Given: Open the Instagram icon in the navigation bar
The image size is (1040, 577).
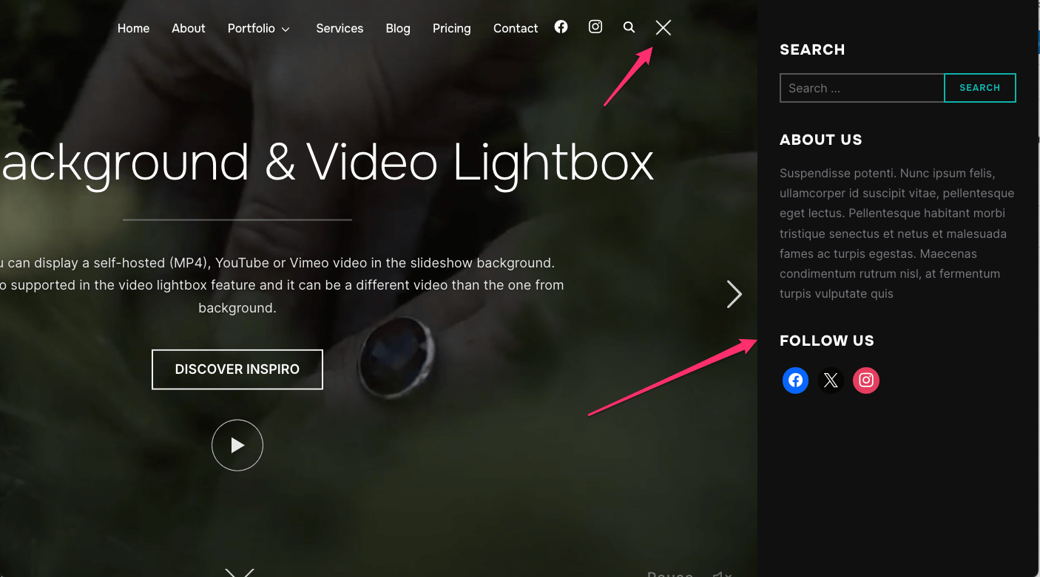Looking at the screenshot, I should coord(595,27).
